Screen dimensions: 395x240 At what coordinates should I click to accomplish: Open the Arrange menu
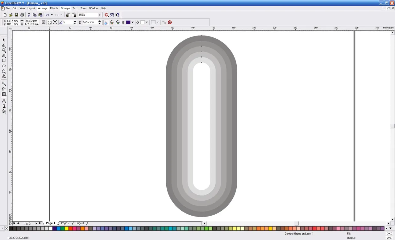43,8
